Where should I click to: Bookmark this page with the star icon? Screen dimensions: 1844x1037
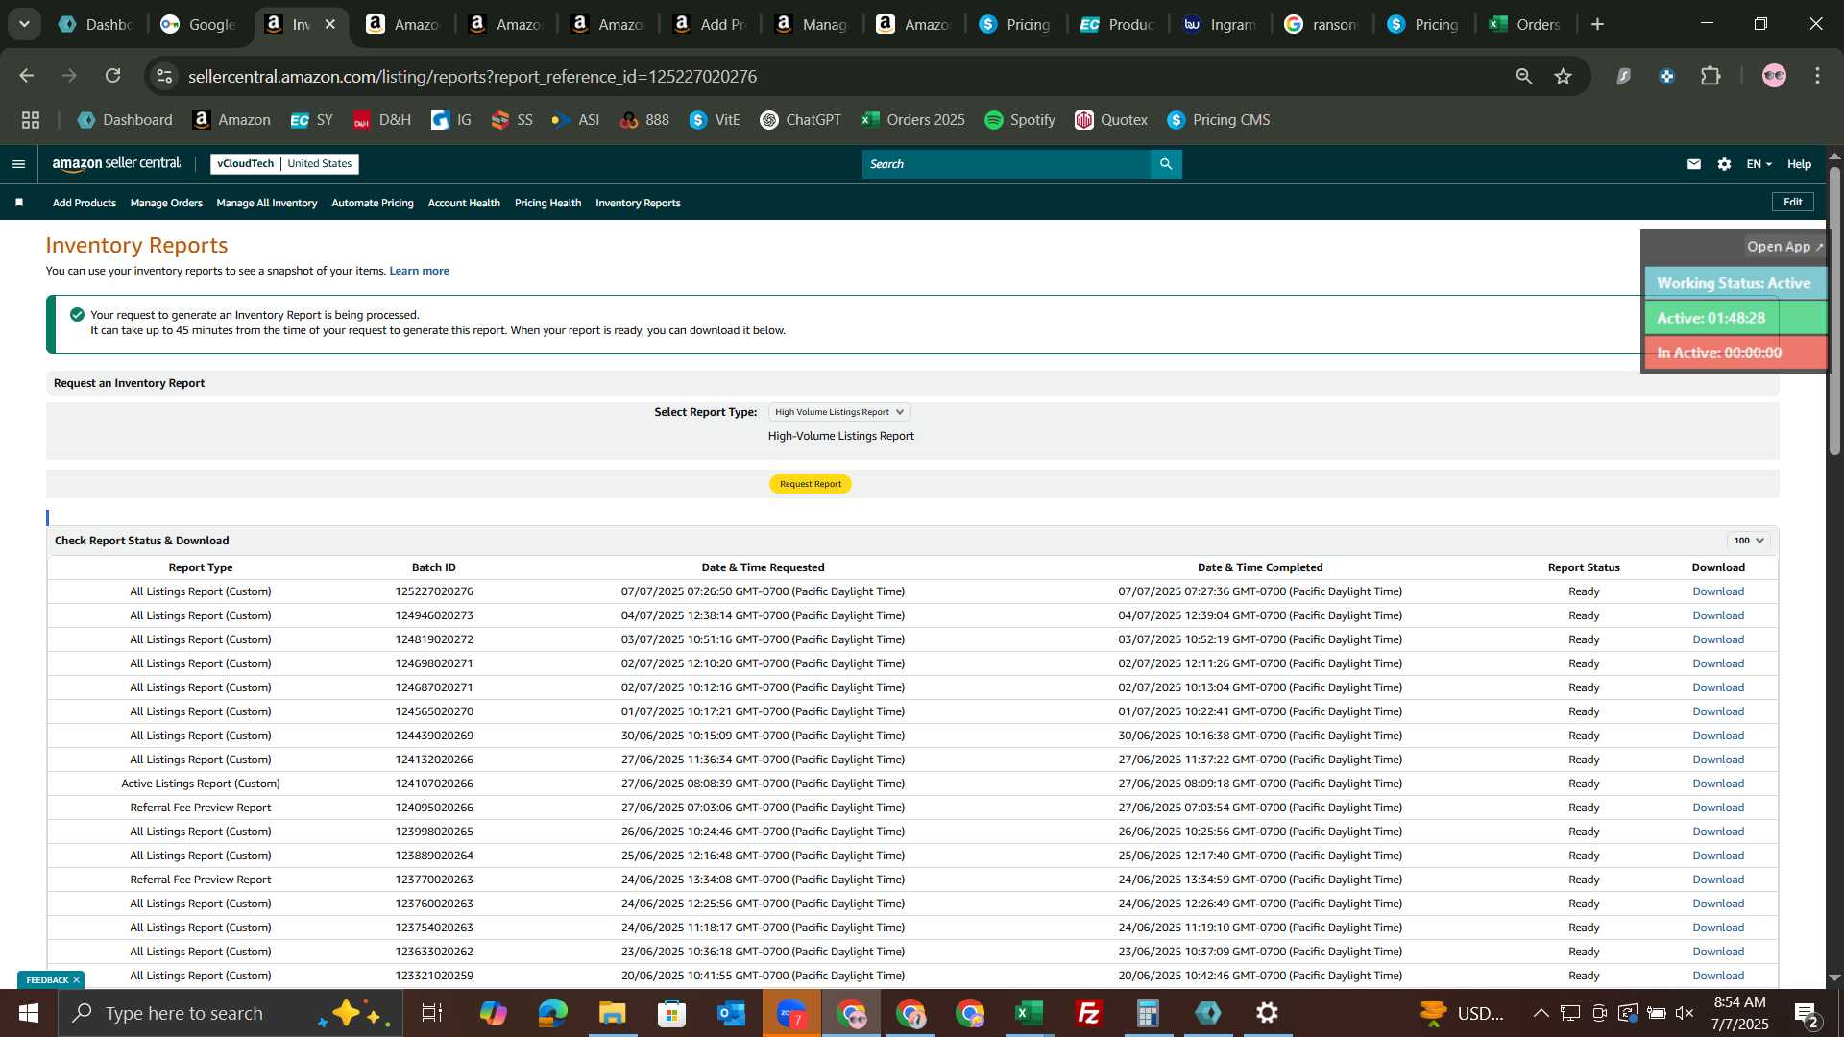[x=1564, y=76]
